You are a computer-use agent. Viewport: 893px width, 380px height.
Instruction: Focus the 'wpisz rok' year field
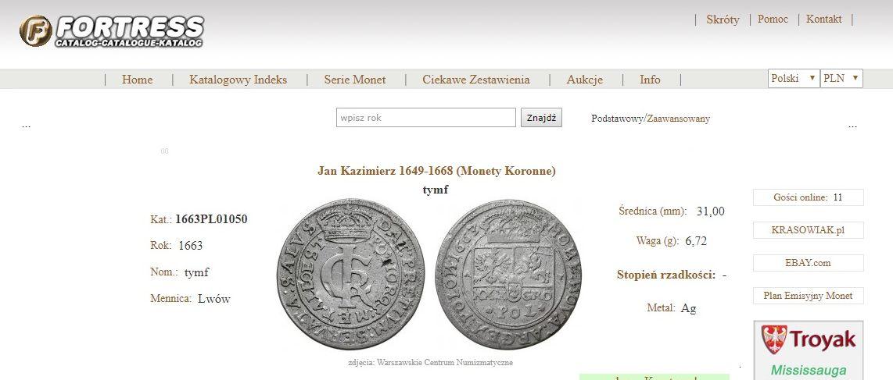[426, 118]
